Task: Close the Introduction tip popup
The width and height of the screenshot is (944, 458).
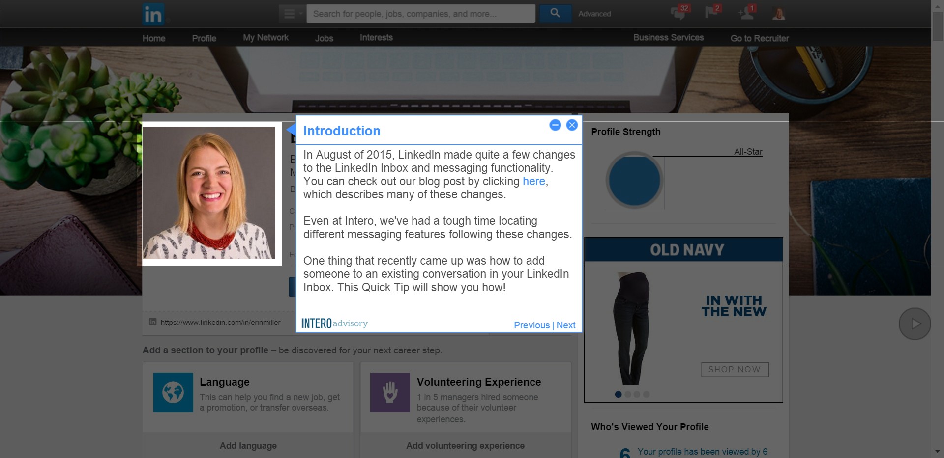Action: point(572,125)
